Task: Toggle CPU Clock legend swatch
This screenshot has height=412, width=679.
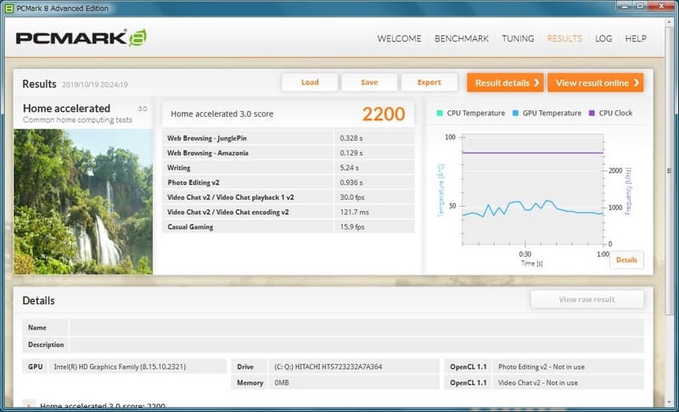Action: [592, 113]
